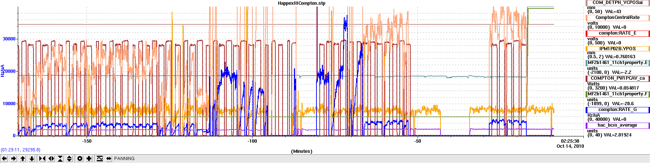The height and width of the screenshot is (163, 650).
Task: Click the 10000 y-axis tick label
Action: pos(9,104)
